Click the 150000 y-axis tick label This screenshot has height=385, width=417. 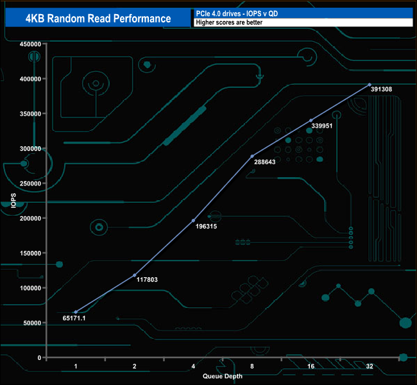[30, 253]
